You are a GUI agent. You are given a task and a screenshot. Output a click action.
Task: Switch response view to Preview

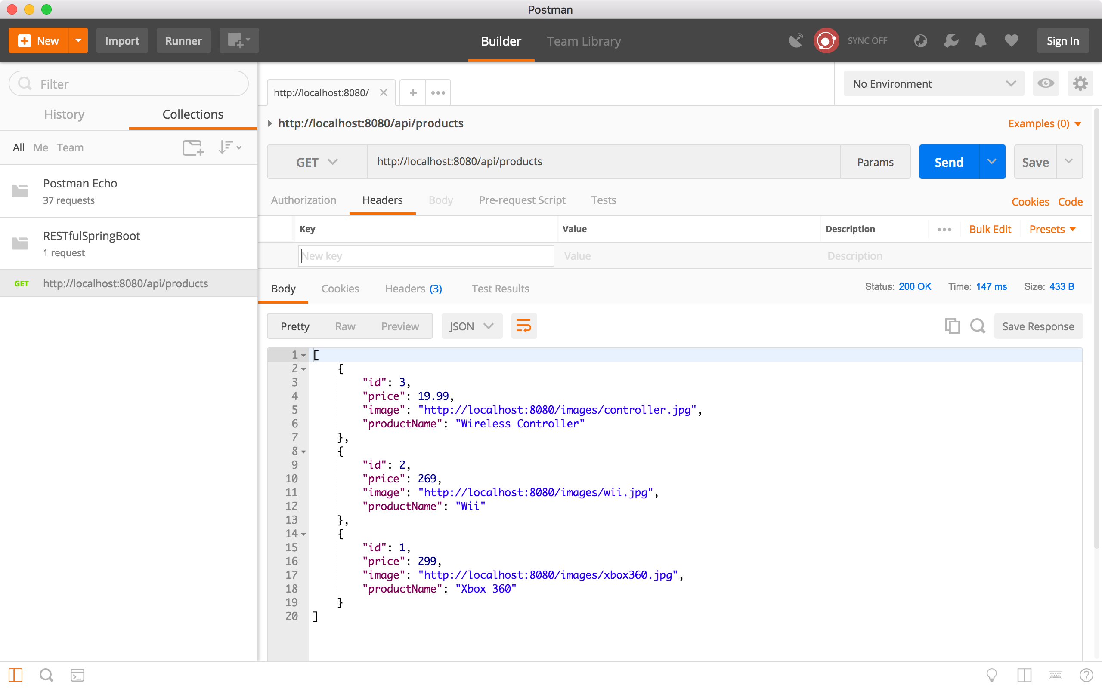pyautogui.click(x=400, y=326)
